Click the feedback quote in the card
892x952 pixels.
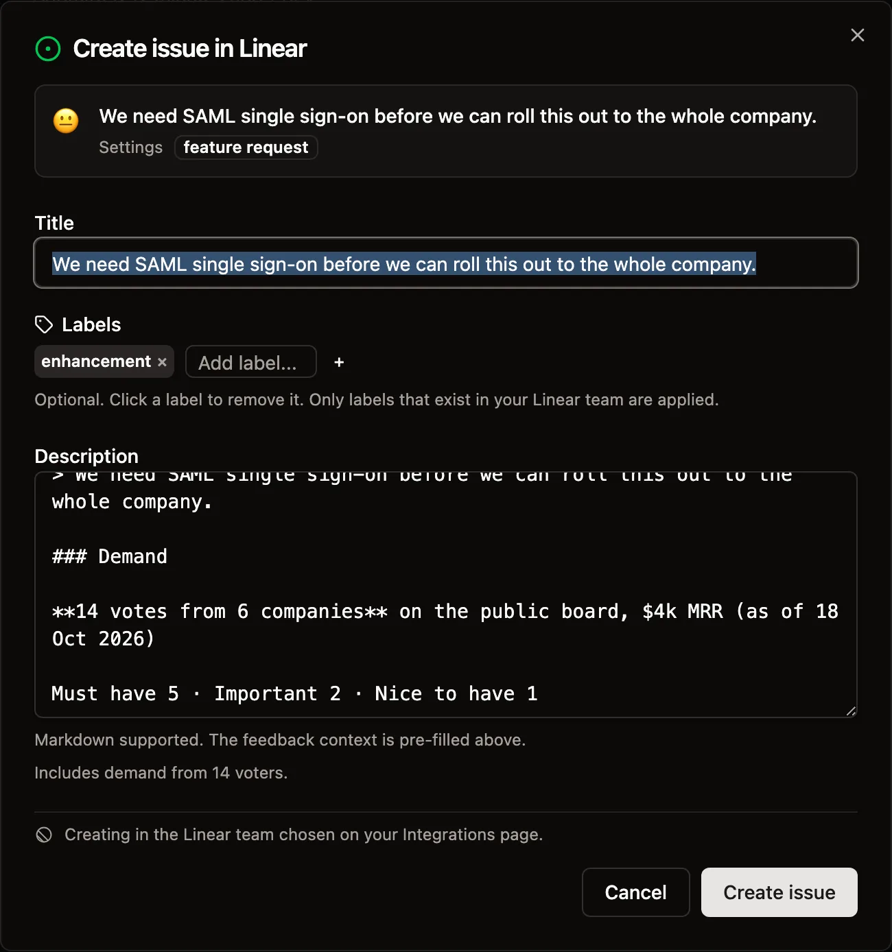coord(458,117)
